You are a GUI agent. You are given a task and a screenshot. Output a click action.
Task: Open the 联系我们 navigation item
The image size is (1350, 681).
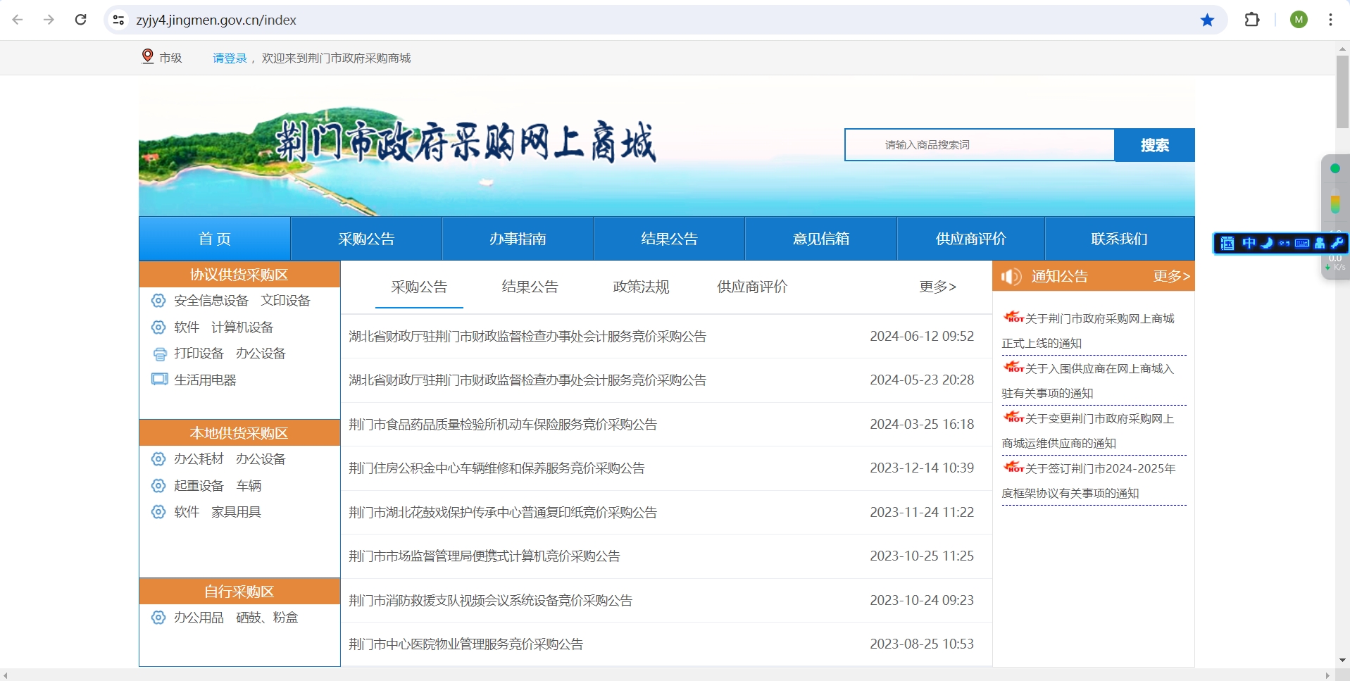point(1120,239)
